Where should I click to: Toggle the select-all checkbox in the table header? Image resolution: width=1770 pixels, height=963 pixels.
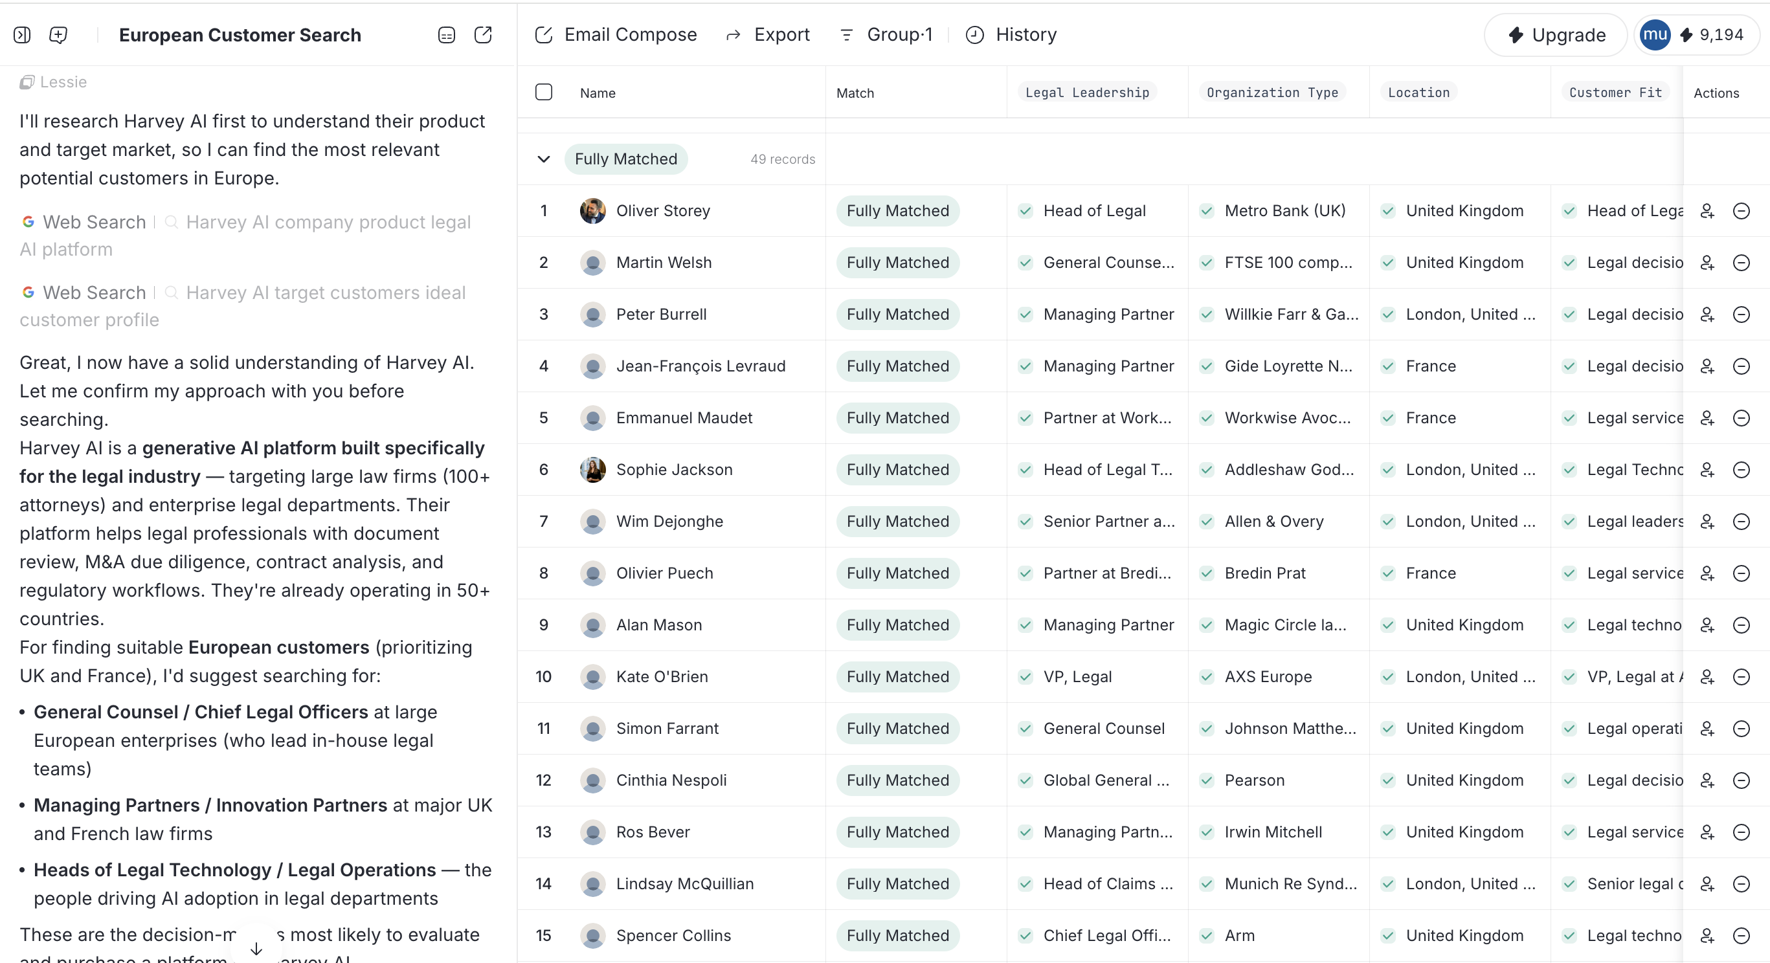[x=544, y=91]
